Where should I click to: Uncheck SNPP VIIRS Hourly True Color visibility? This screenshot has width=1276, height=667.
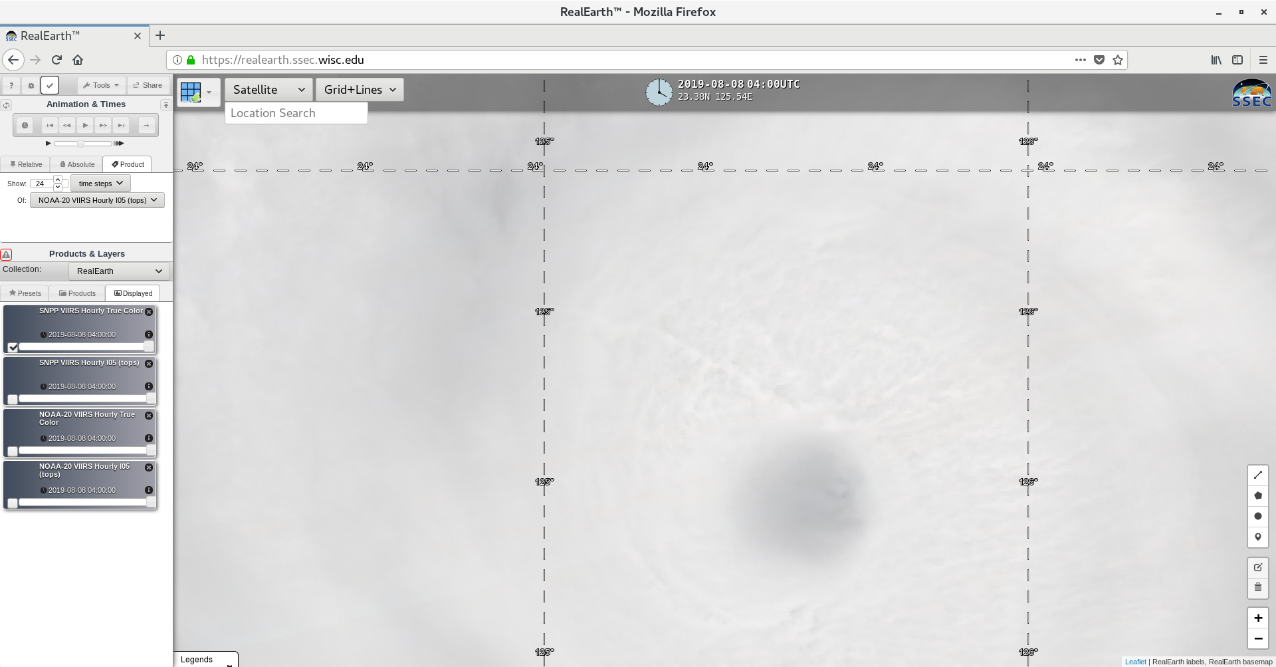13,347
